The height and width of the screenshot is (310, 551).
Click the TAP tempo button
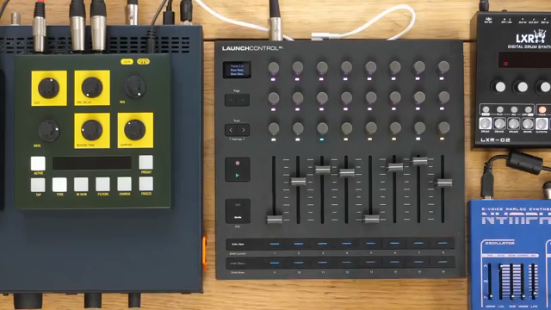pyautogui.click(x=38, y=185)
